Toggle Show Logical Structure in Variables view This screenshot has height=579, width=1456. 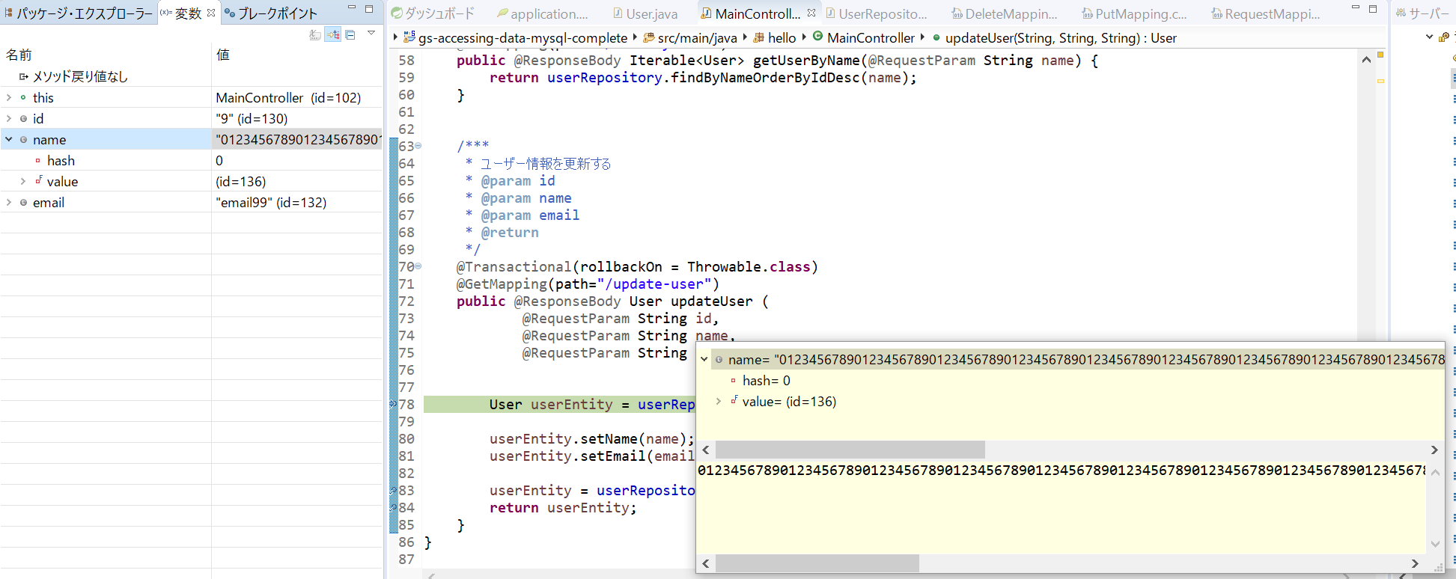[333, 34]
